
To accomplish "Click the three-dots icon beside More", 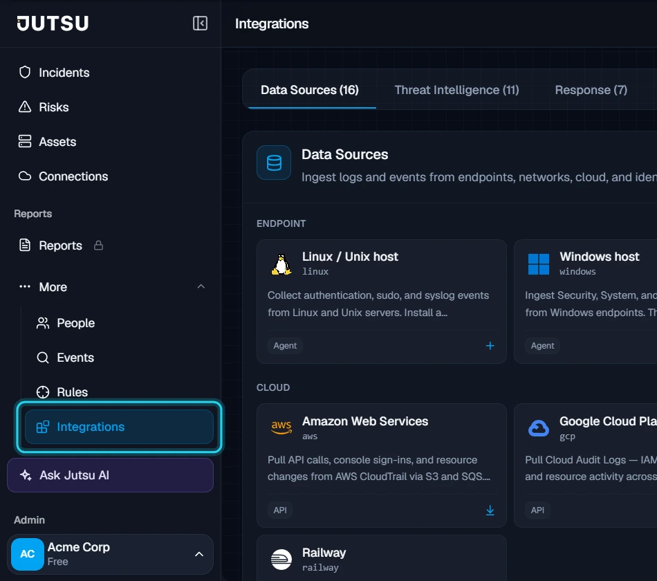I will (25, 287).
